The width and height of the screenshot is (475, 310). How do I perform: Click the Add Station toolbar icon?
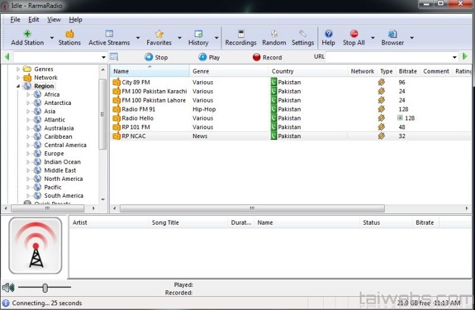click(27, 34)
